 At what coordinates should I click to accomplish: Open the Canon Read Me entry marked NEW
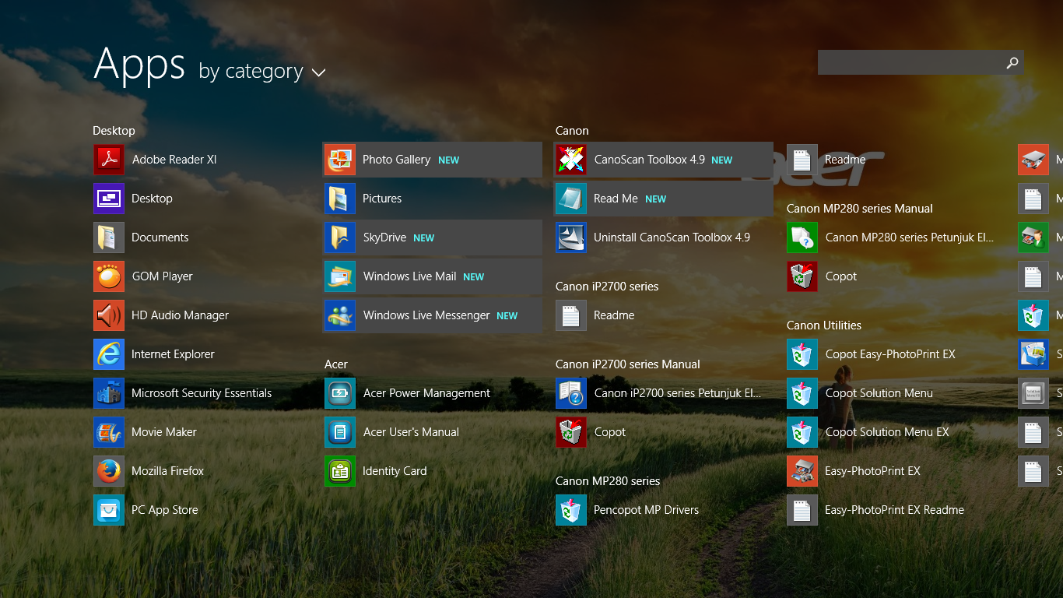664,199
